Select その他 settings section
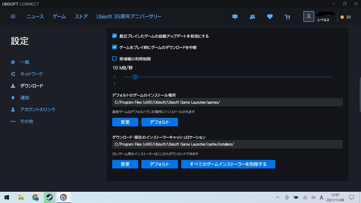361x203 pixels. [x=27, y=121]
